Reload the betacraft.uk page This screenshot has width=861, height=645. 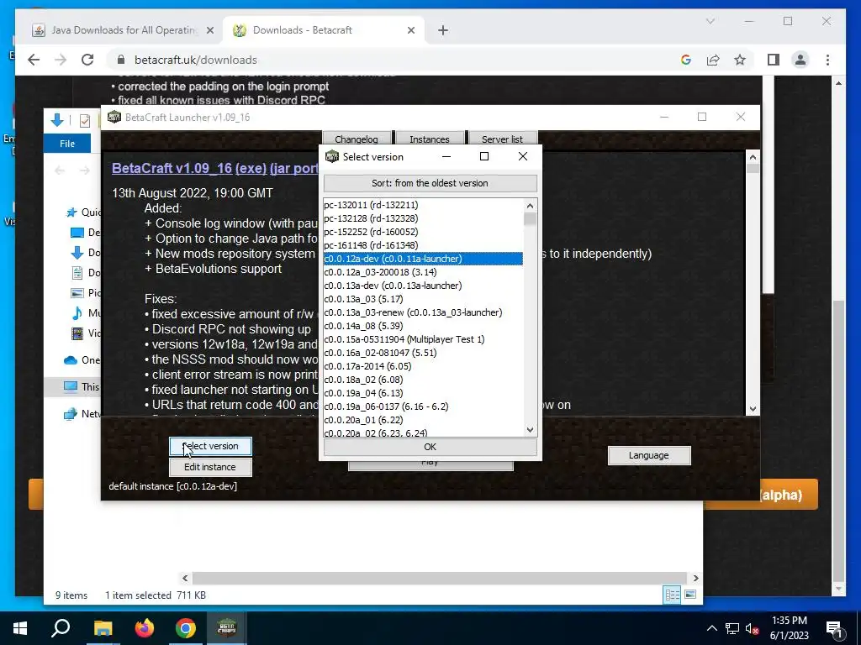(x=87, y=60)
